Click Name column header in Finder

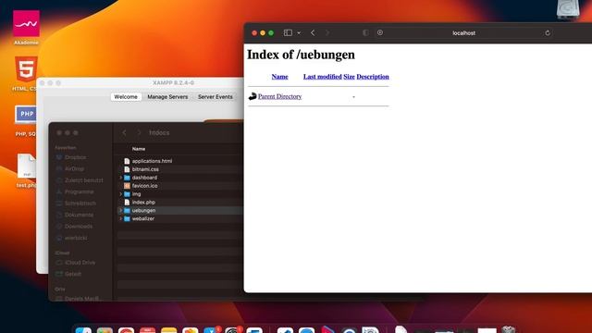[139, 149]
